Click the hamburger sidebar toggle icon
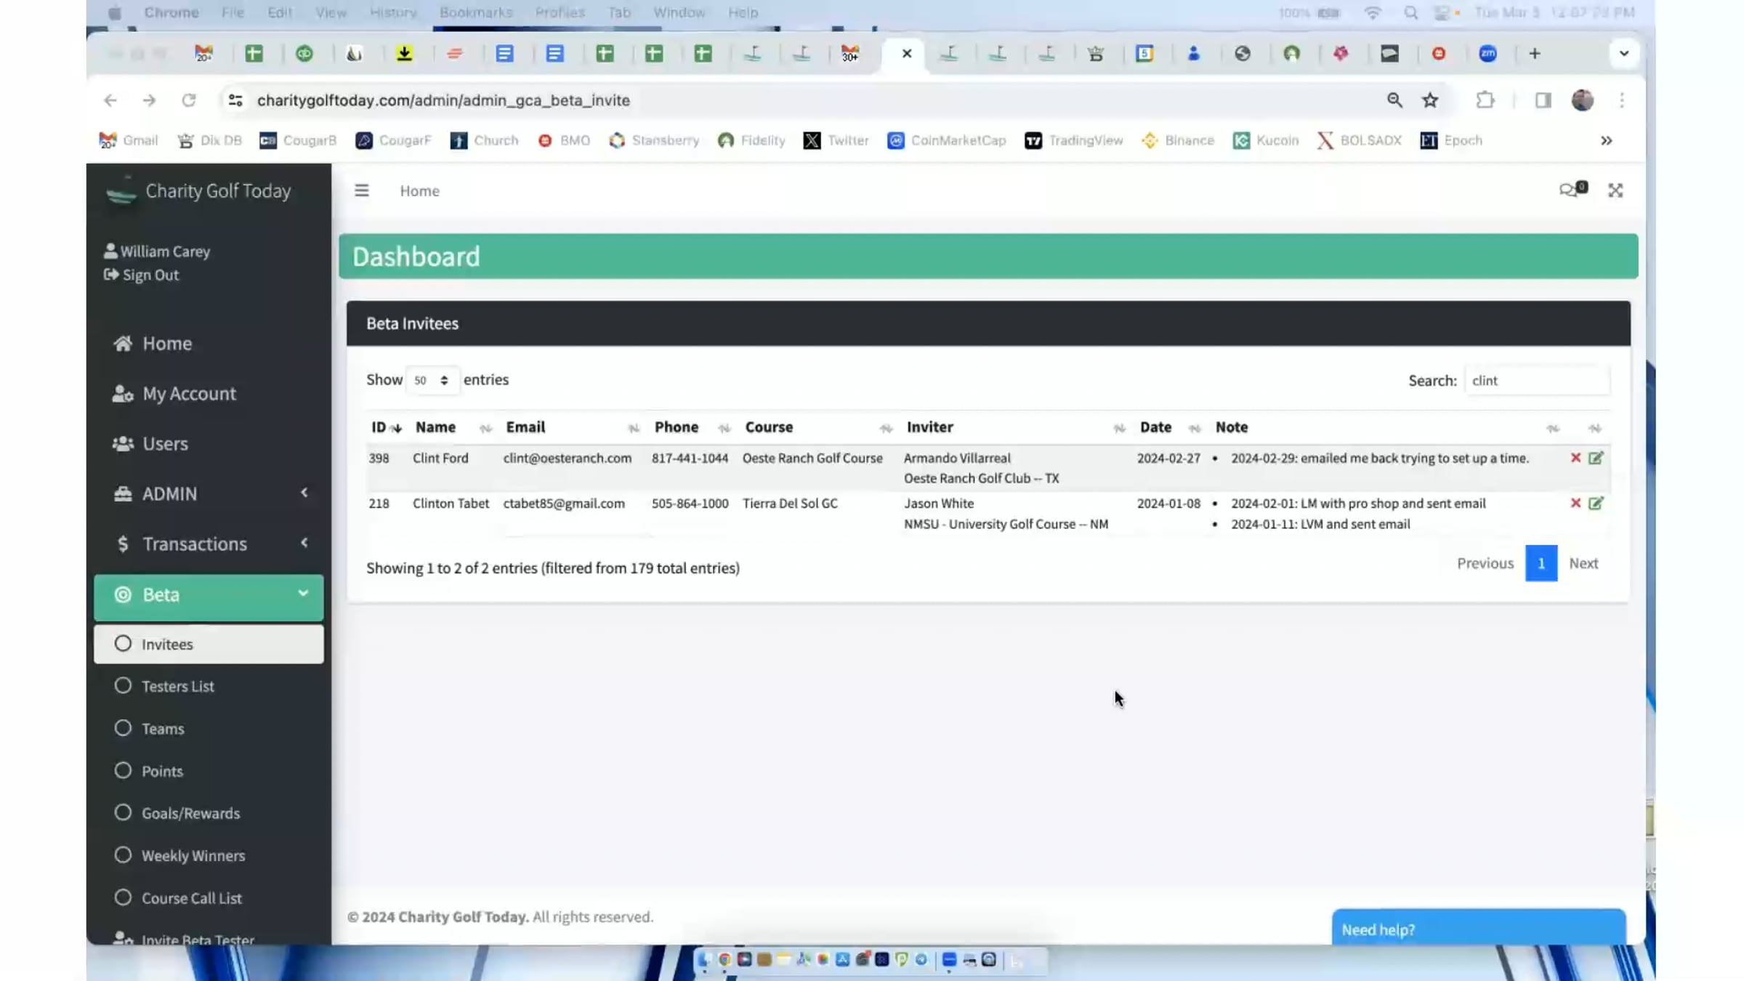The image size is (1744, 981). click(361, 190)
